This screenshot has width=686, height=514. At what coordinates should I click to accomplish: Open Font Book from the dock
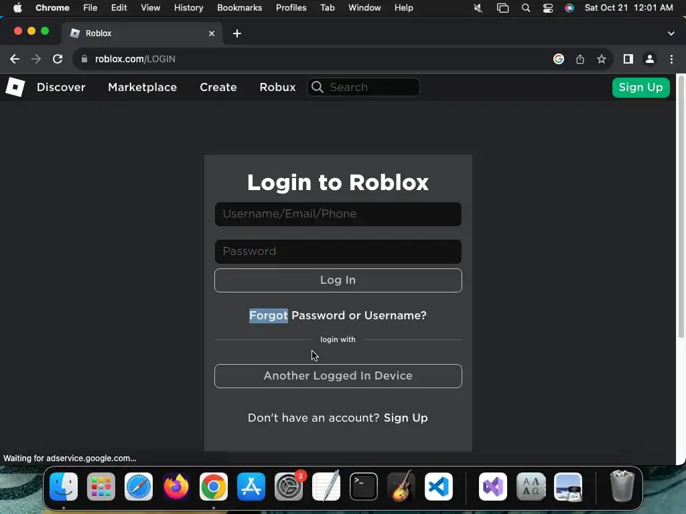(531, 487)
